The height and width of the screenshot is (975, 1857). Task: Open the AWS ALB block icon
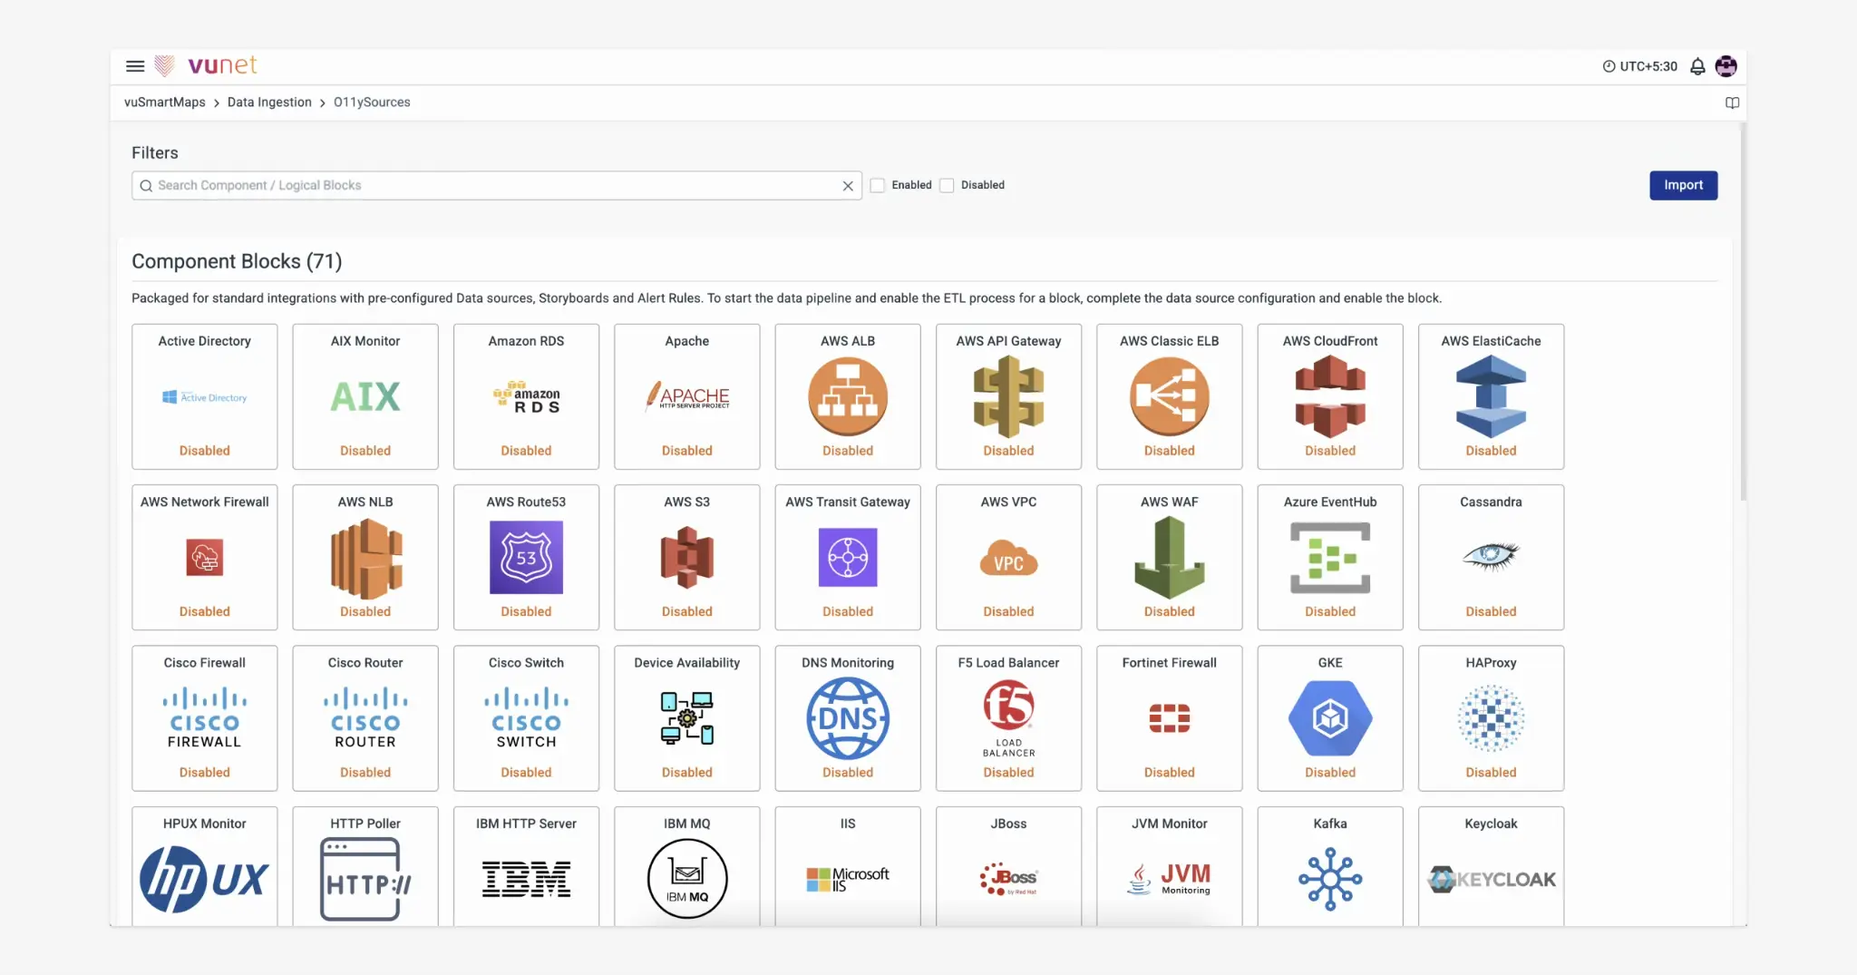click(848, 396)
